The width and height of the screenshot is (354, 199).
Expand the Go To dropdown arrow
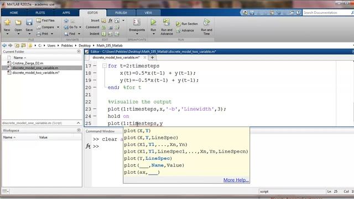pos(80,27)
